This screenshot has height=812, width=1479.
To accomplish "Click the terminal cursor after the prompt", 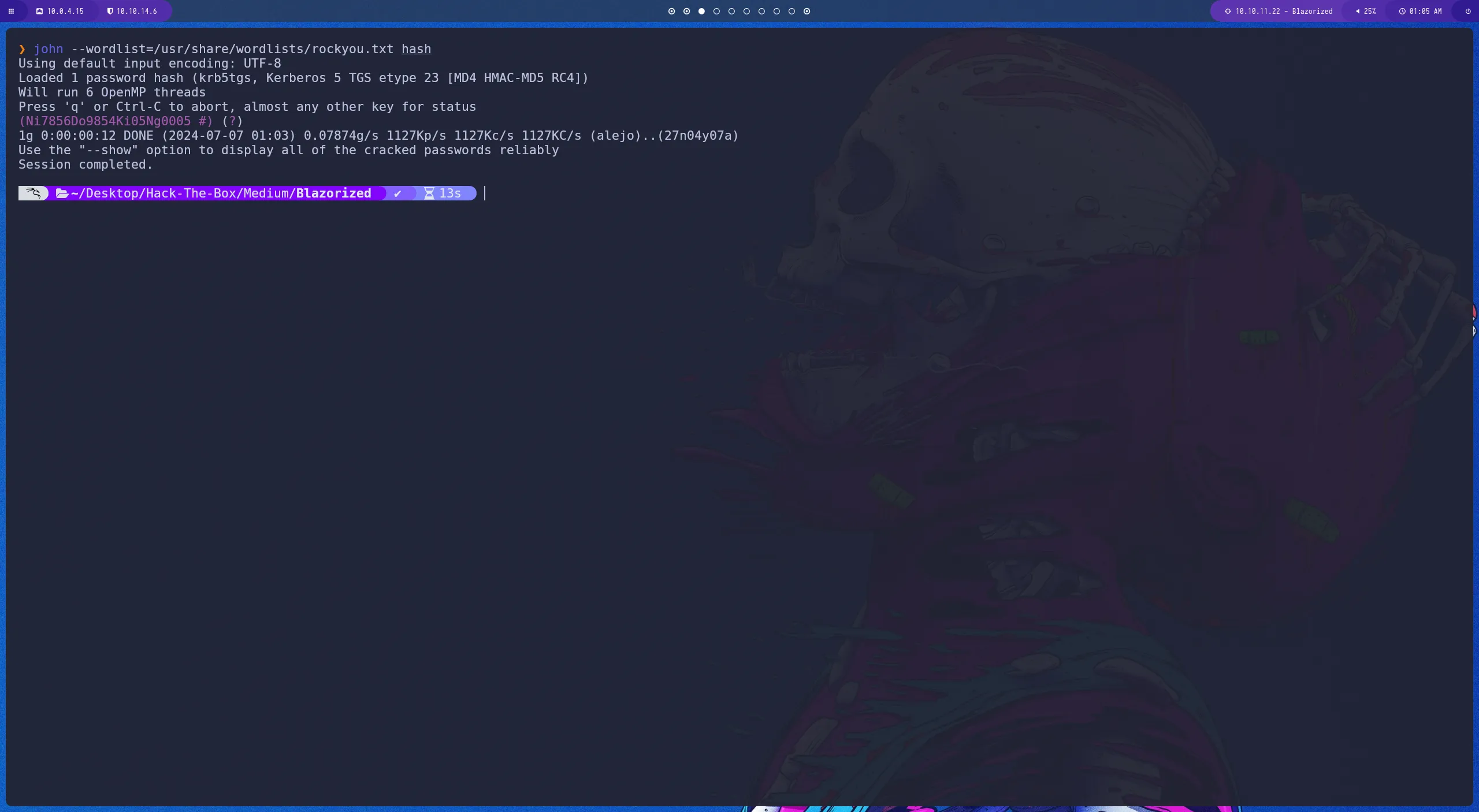I will click(484, 193).
